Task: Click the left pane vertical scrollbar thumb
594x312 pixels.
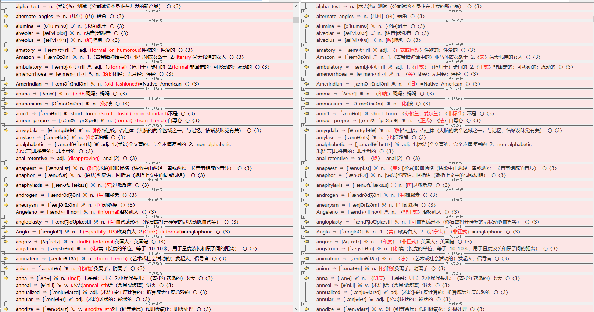Action: pyautogui.click(x=296, y=19)
